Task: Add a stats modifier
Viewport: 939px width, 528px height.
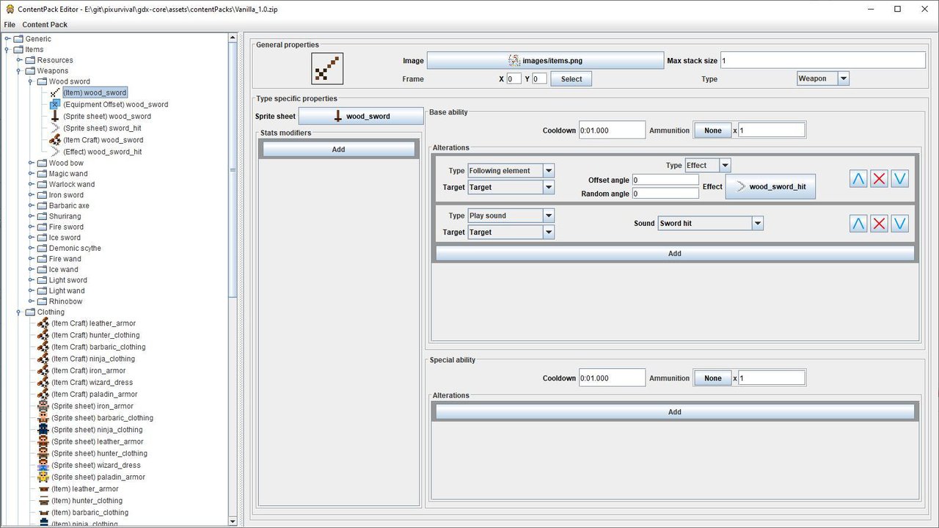Action: pos(338,149)
